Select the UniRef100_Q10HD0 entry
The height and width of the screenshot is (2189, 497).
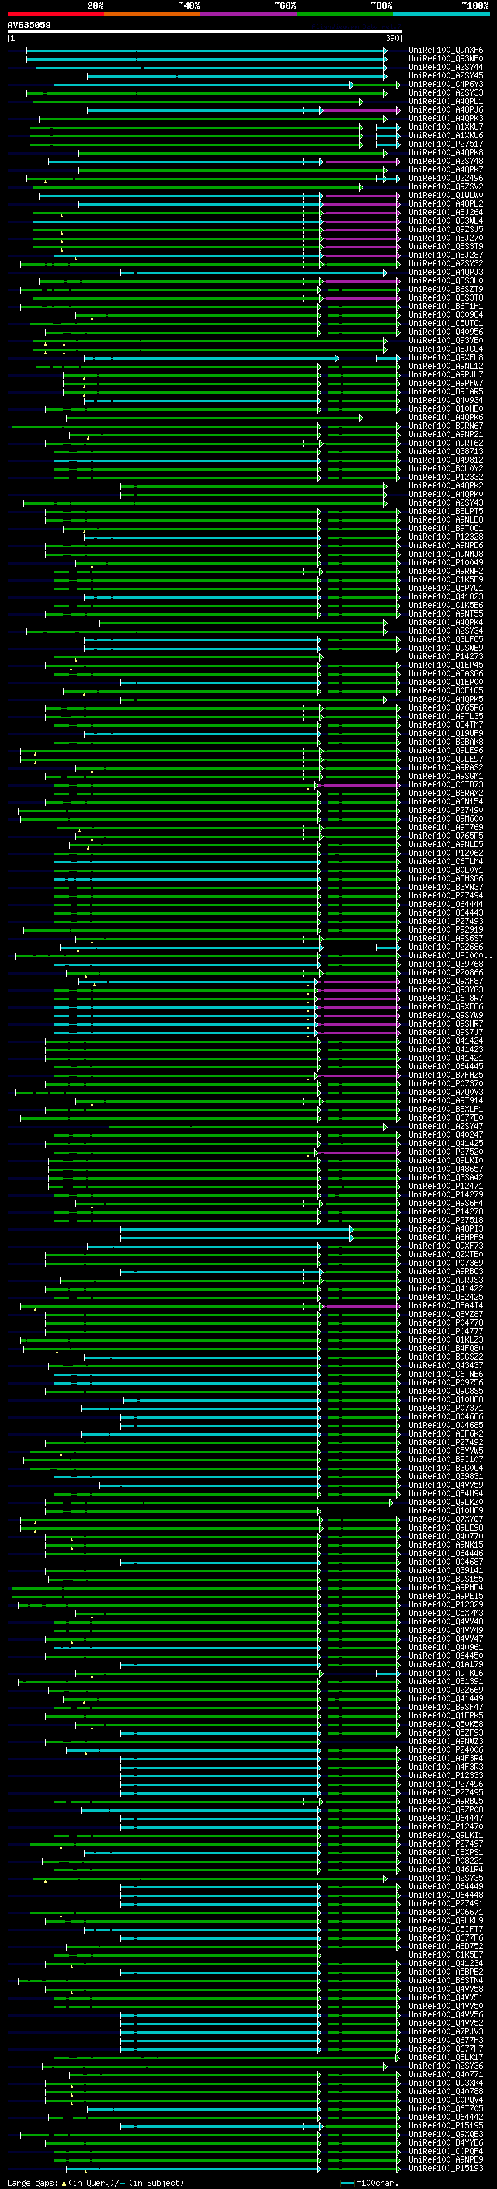coord(446,408)
